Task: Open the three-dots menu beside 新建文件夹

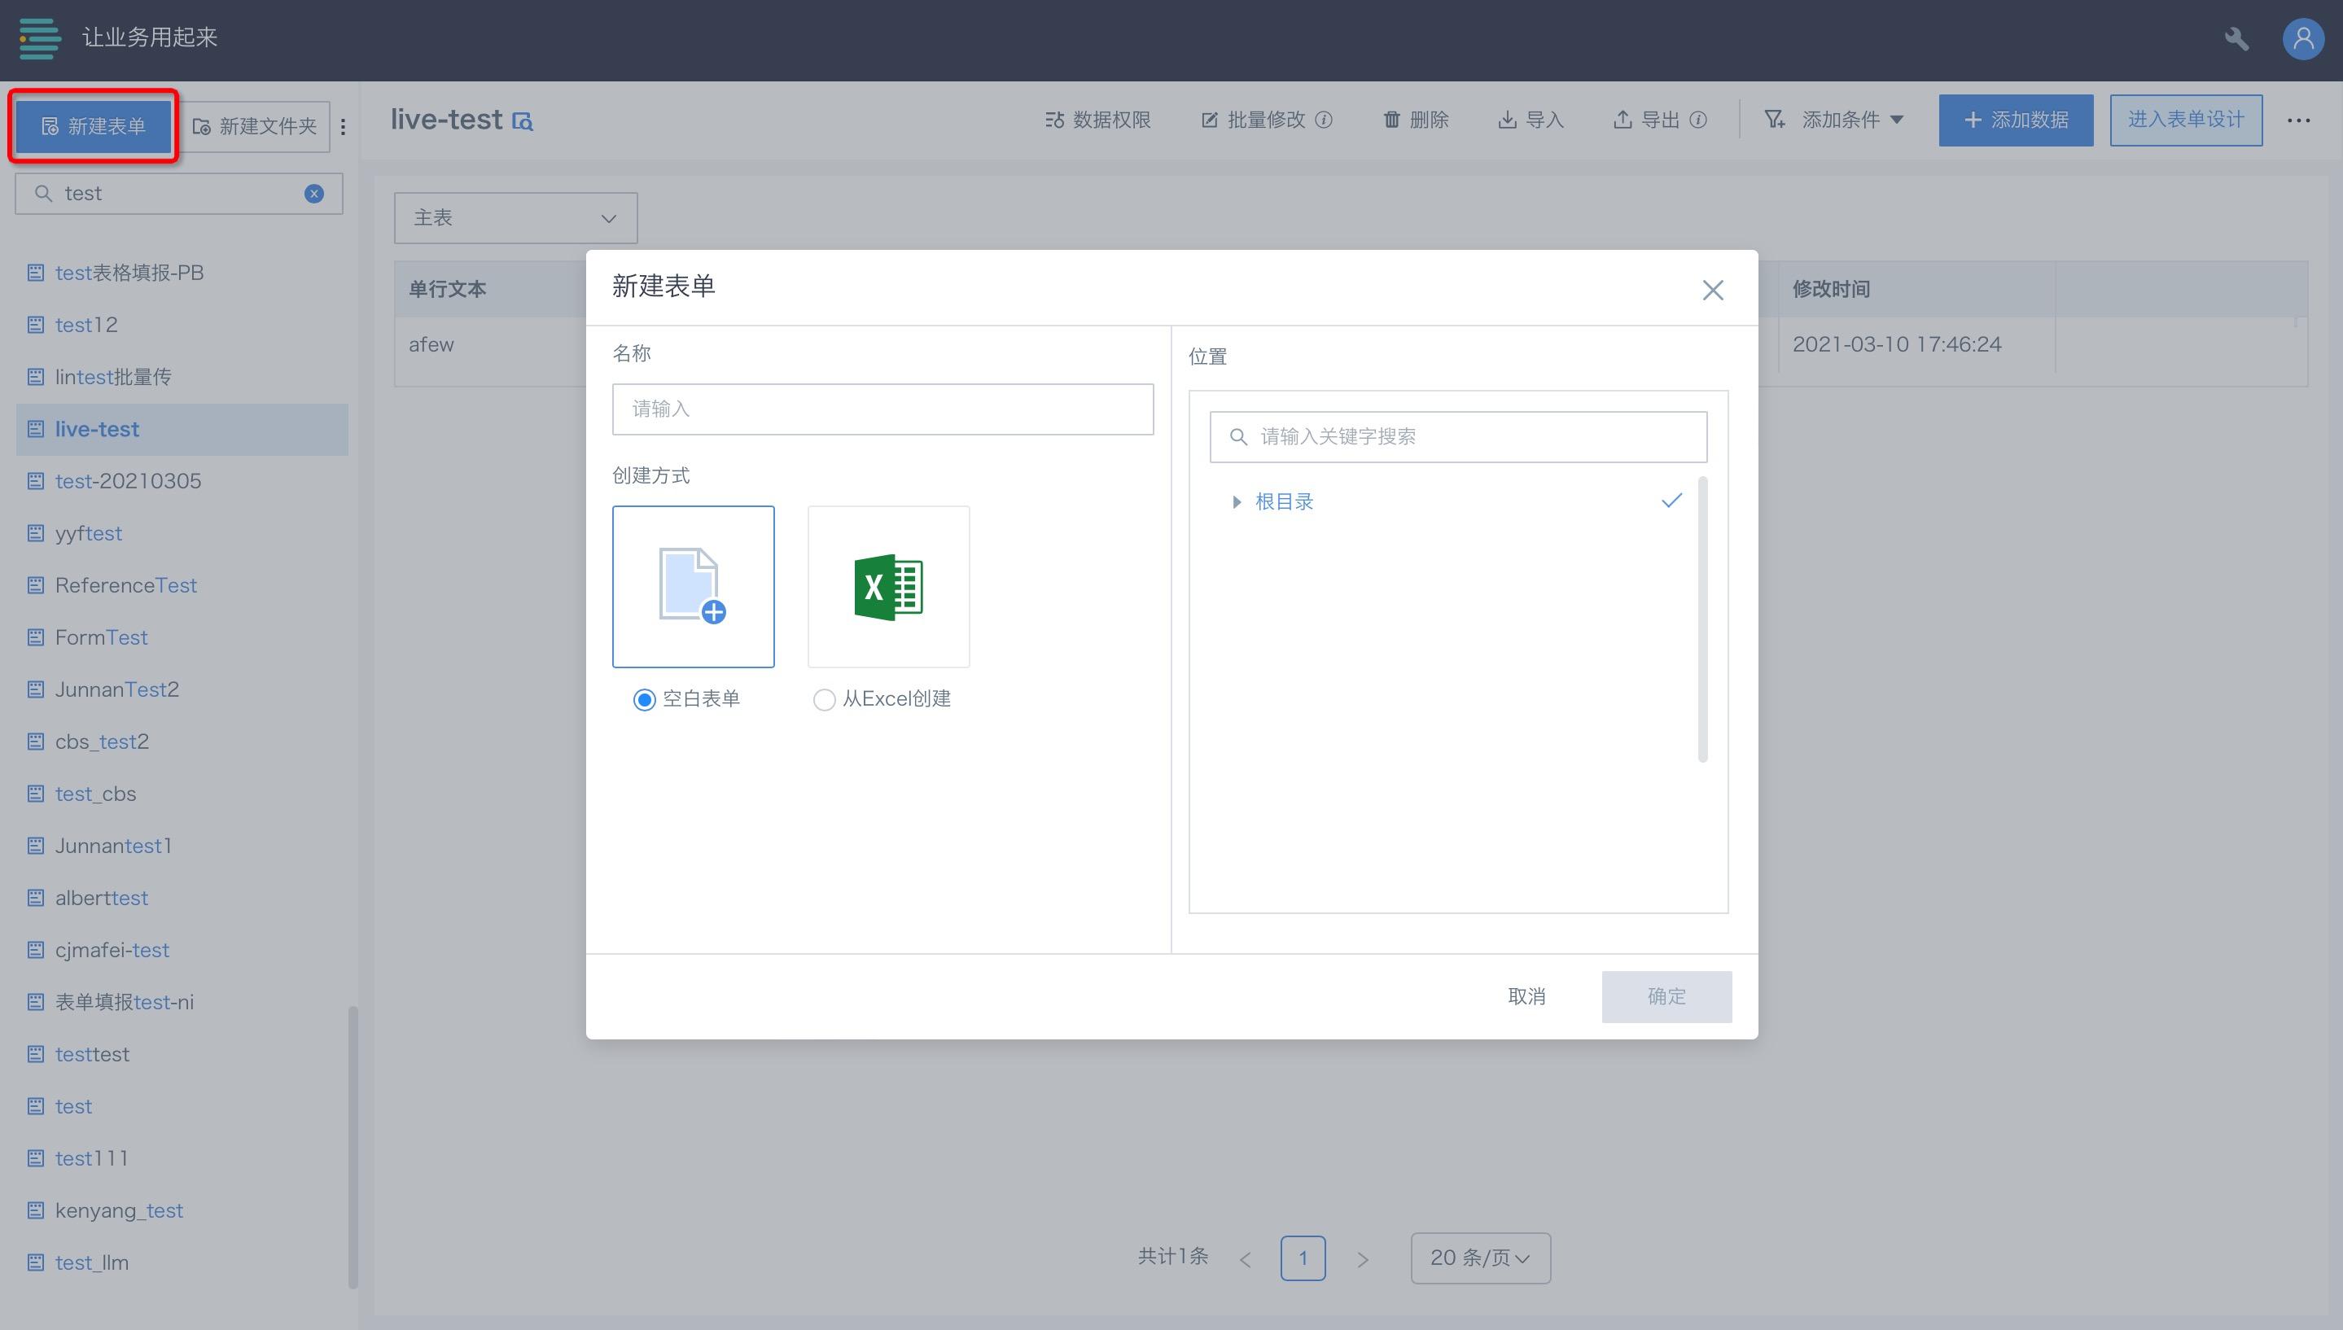Action: click(x=344, y=127)
